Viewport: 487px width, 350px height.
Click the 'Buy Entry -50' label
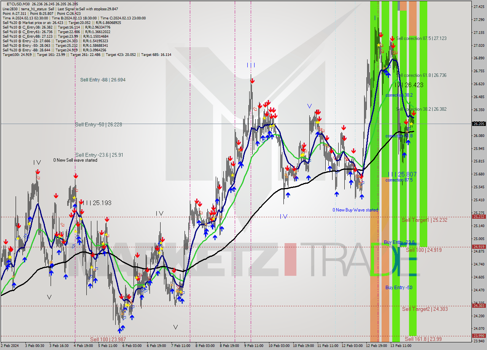(399, 288)
